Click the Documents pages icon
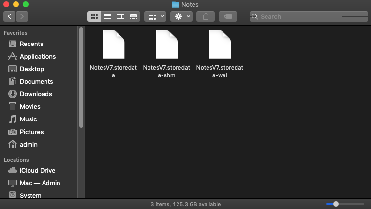This screenshot has height=209, width=371. click(x=13, y=81)
